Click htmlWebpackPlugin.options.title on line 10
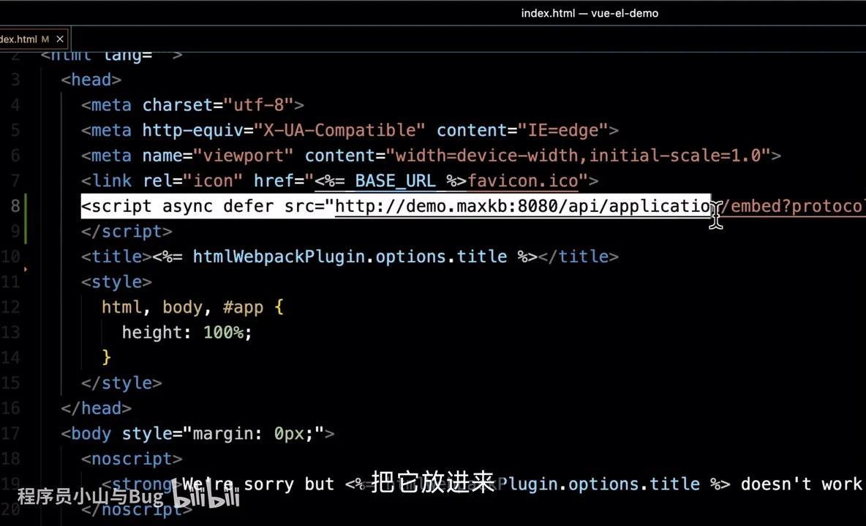This screenshot has height=526, width=866. point(350,257)
